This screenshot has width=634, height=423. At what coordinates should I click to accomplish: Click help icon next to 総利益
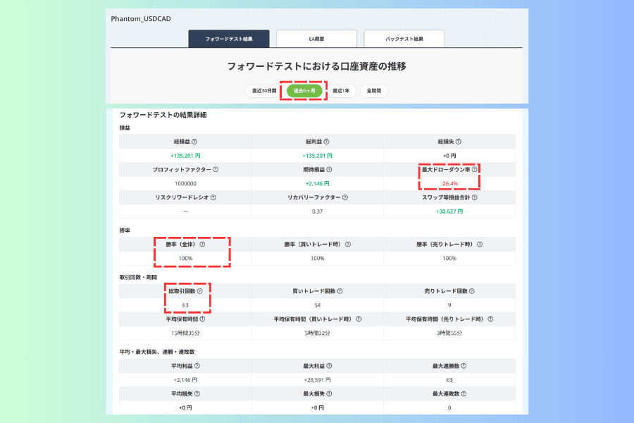point(326,142)
